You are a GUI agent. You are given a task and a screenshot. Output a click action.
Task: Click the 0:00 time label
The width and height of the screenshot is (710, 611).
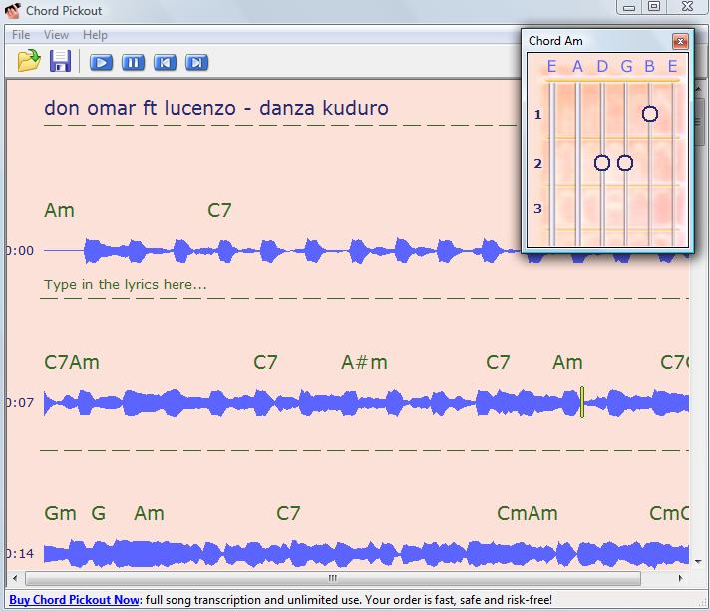click(x=20, y=251)
